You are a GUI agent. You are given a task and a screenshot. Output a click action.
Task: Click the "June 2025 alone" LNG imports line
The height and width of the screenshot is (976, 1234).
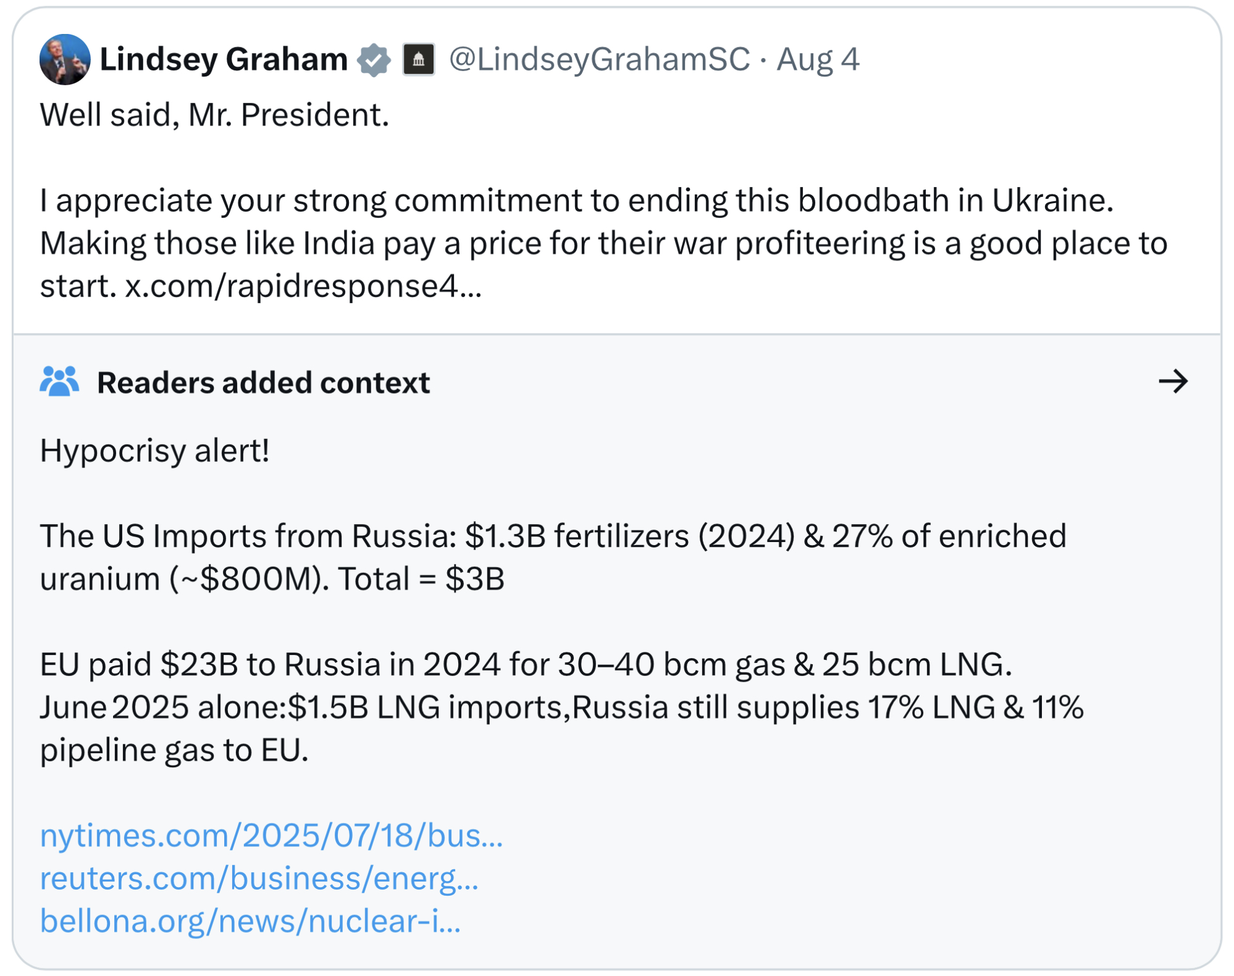point(561,707)
